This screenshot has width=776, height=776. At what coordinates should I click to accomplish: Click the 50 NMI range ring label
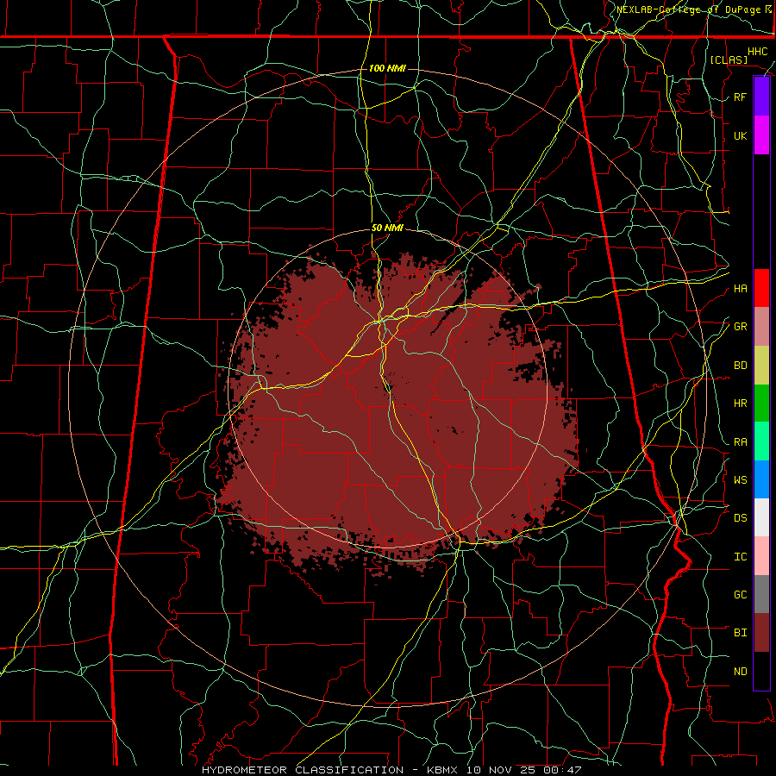[x=387, y=228]
